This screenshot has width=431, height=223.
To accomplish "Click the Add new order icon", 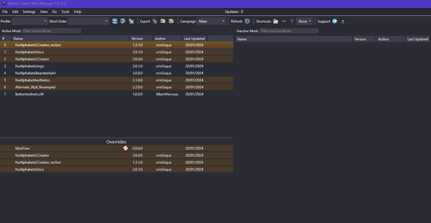I will [131, 21].
